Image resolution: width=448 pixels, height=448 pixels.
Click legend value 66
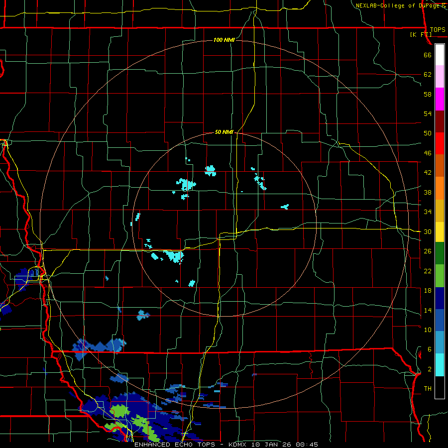[428, 55]
